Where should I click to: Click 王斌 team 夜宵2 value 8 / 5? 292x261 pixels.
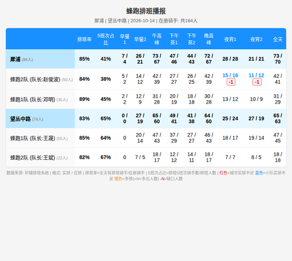pos(256,157)
